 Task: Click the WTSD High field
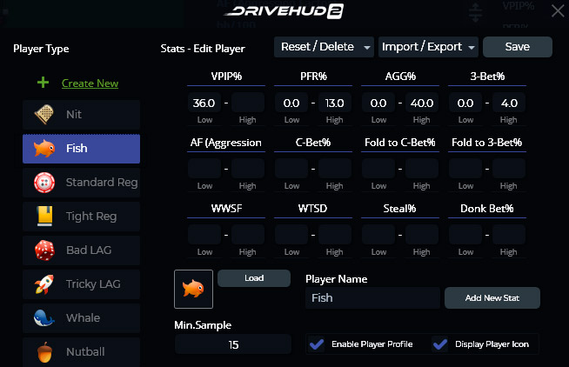pyautogui.click(x=335, y=235)
